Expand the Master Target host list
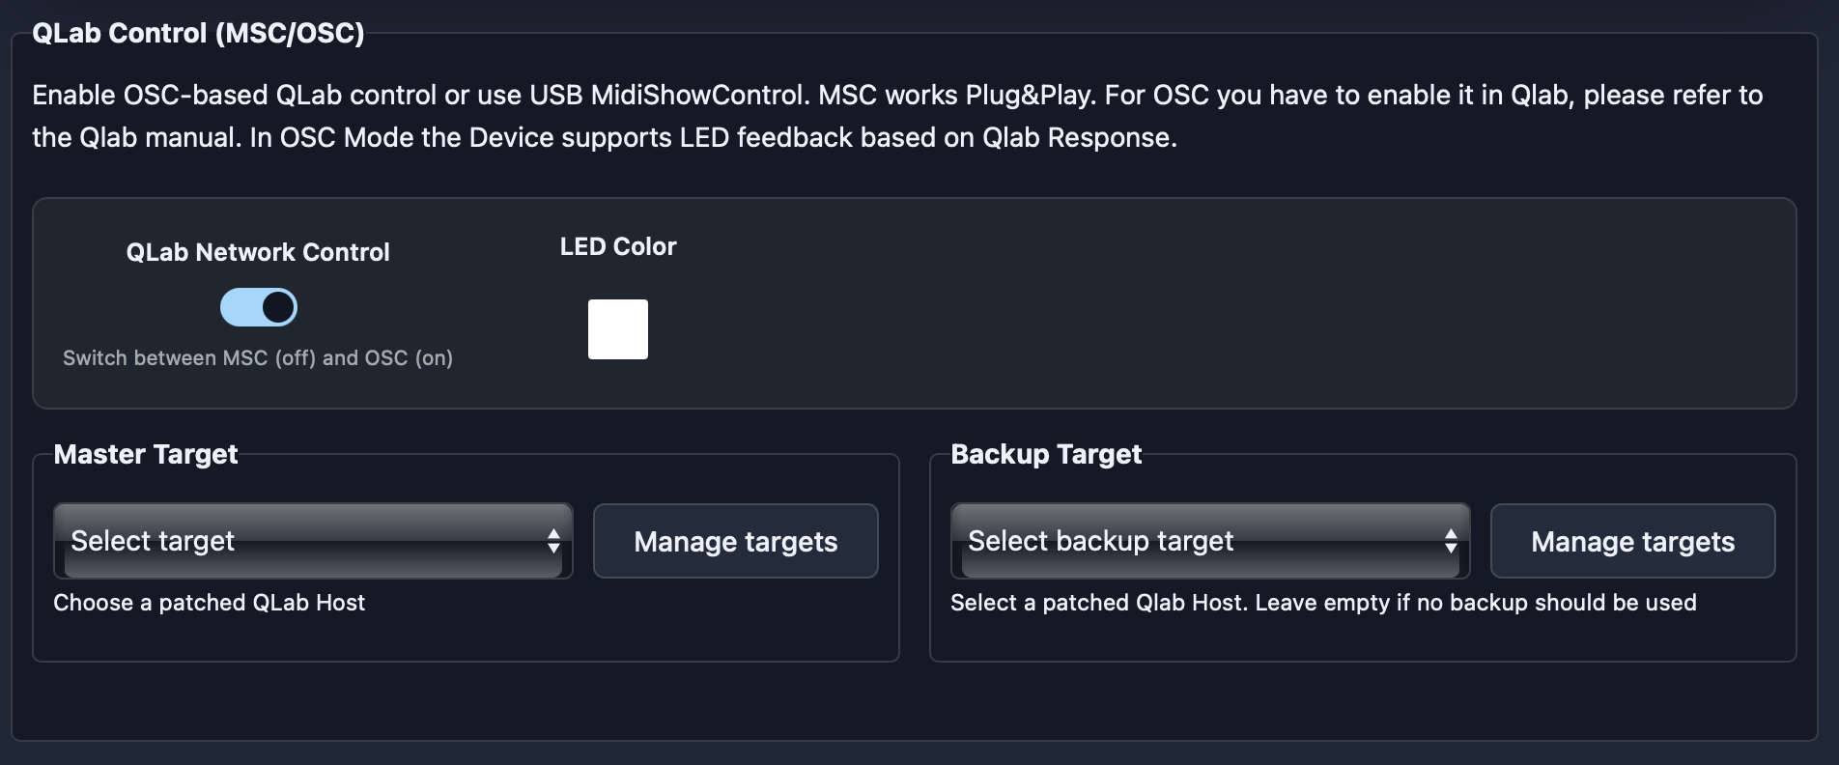 pyautogui.click(x=313, y=541)
